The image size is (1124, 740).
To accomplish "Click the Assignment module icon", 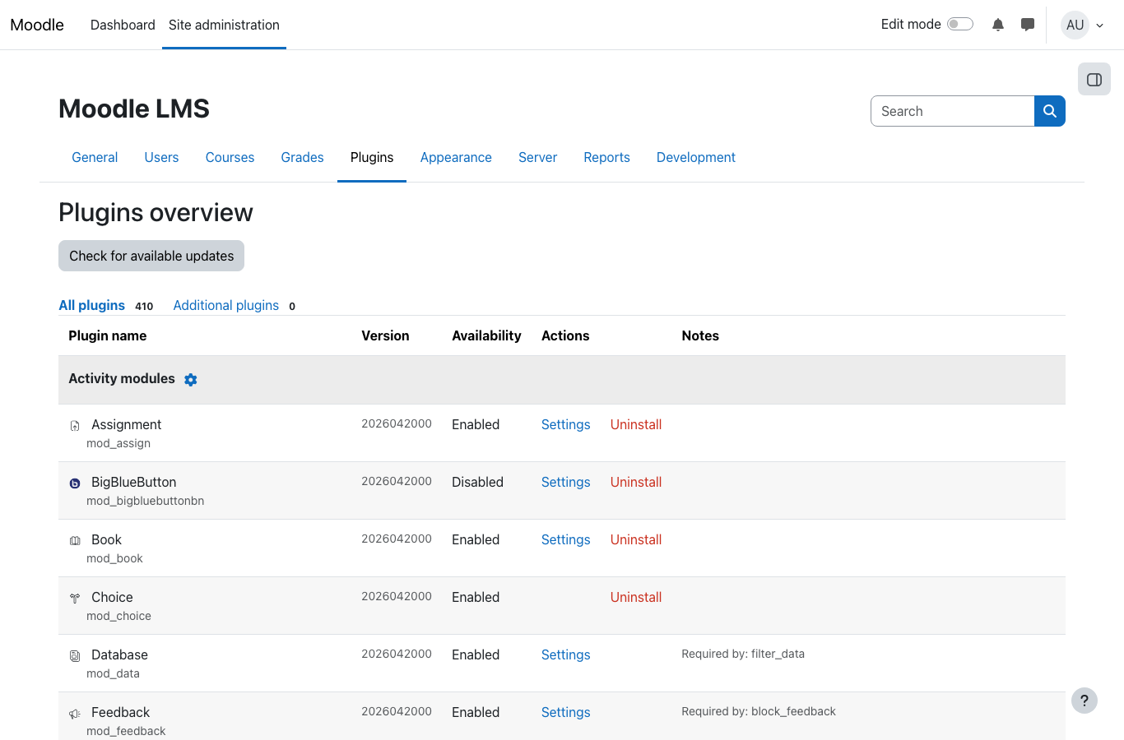I will (75, 426).
